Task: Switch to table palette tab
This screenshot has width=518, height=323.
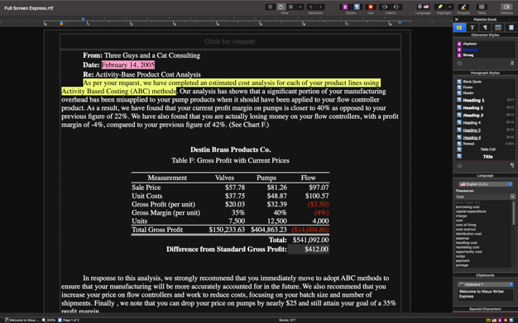Action: pos(498,28)
